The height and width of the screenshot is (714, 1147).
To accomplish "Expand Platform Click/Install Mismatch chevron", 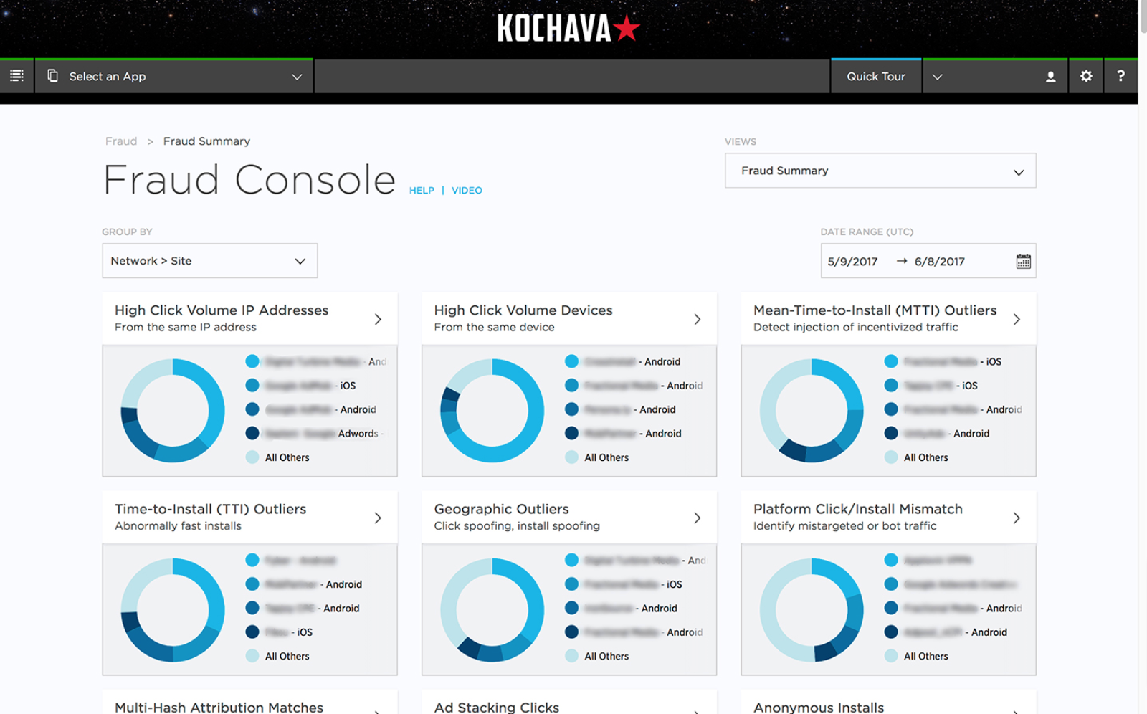I will [1017, 518].
